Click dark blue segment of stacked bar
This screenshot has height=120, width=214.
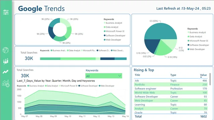[107, 59]
